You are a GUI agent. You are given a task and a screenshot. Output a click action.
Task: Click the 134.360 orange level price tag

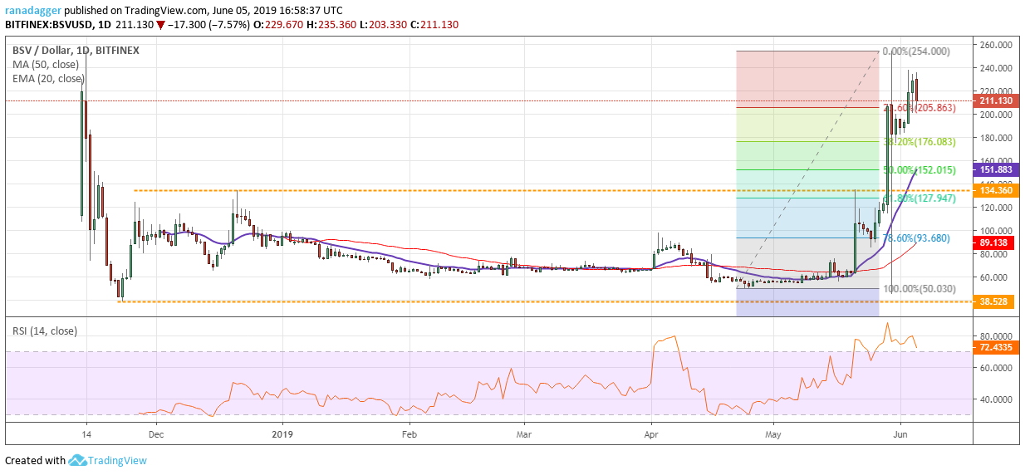click(x=996, y=190)
